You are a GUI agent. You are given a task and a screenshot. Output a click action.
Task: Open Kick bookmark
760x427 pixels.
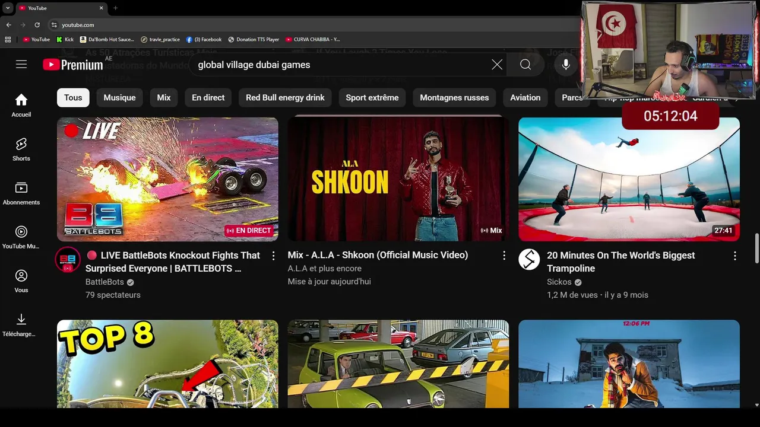coord(65,39)
